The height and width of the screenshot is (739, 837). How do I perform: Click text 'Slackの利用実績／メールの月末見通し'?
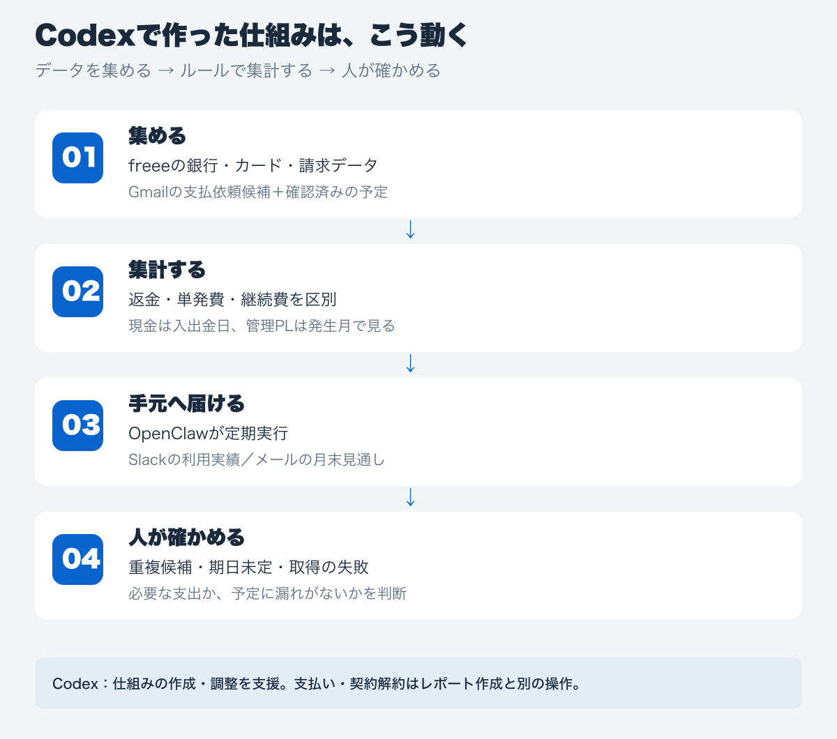tap(257, 459)
